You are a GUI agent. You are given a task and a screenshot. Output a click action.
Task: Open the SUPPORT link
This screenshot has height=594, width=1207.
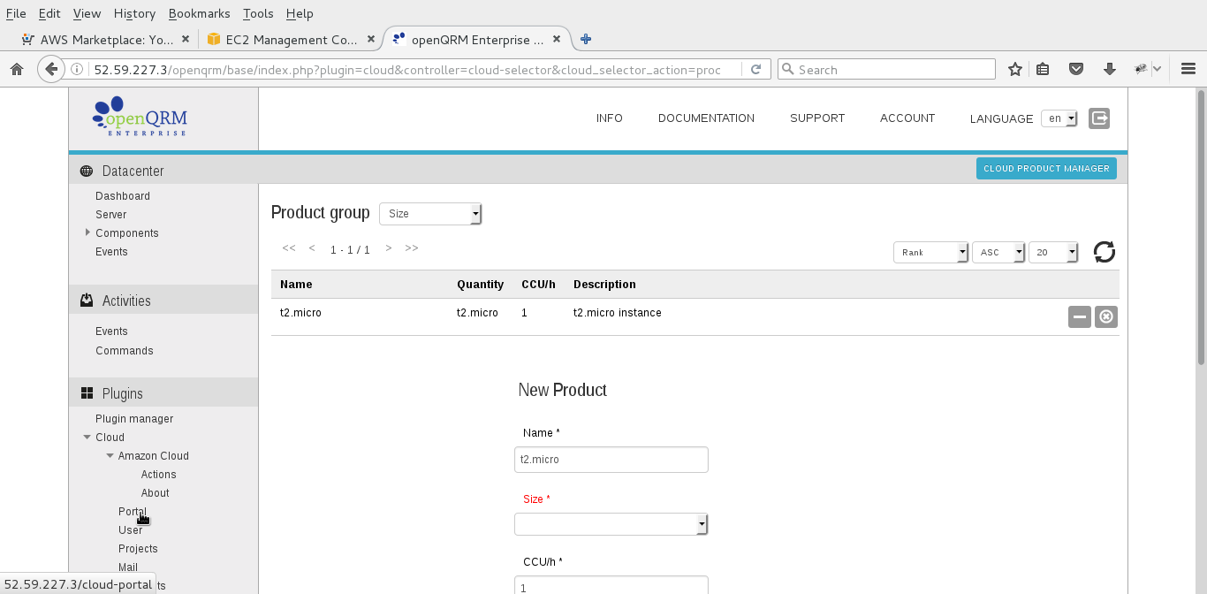[x=817, y=118]
